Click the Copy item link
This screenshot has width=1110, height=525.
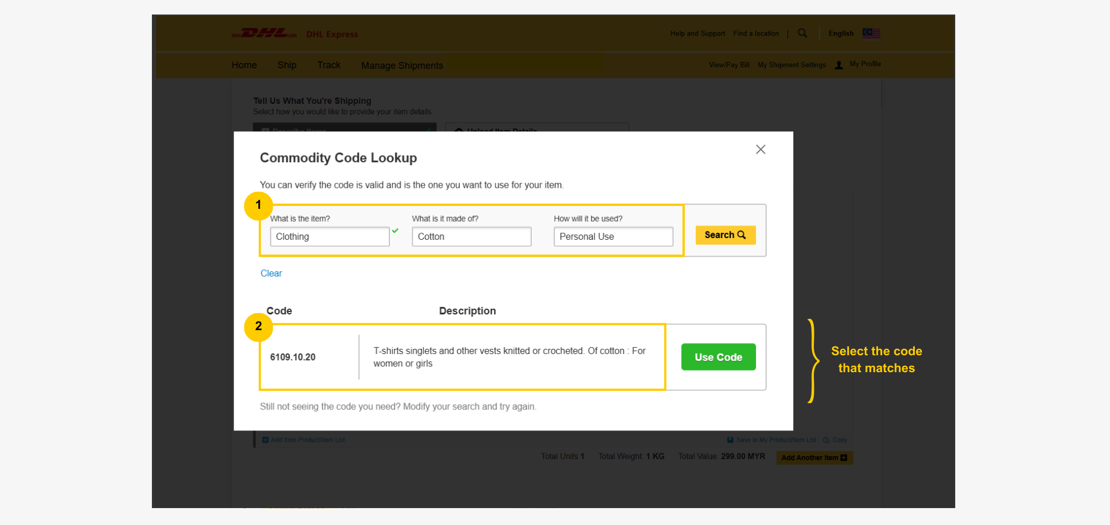835,440
